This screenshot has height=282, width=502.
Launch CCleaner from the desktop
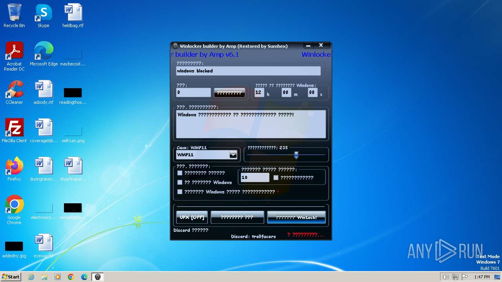[x=14, y=92]
